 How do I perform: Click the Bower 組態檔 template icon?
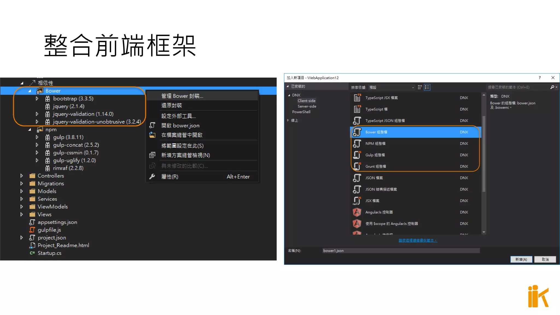pyautogui.click(x=357, y=132)
